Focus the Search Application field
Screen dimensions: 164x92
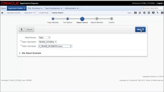tap(153, 8)
